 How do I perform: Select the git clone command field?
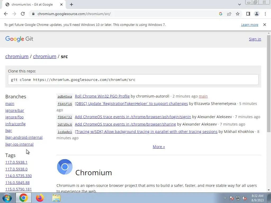[133, 80]
